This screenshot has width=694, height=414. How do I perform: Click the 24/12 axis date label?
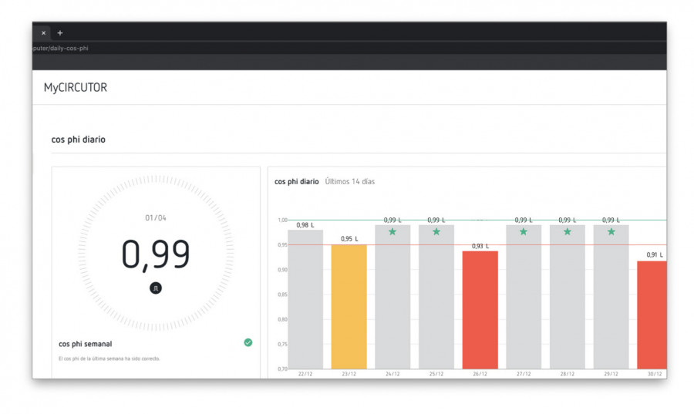click(392, 374)
